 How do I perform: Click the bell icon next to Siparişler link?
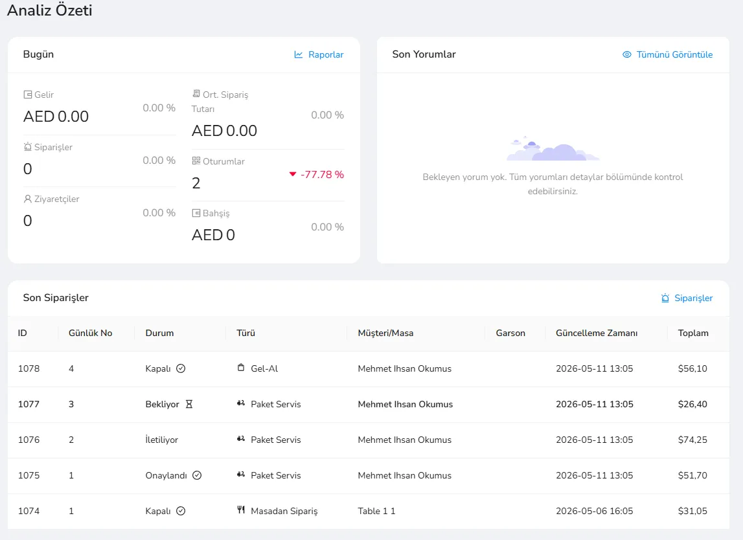(665, 298)
